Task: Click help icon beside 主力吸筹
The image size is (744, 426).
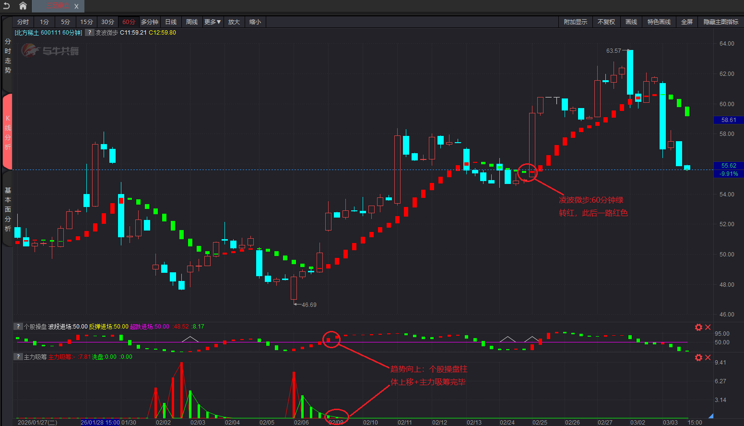Action: point(18,357)
